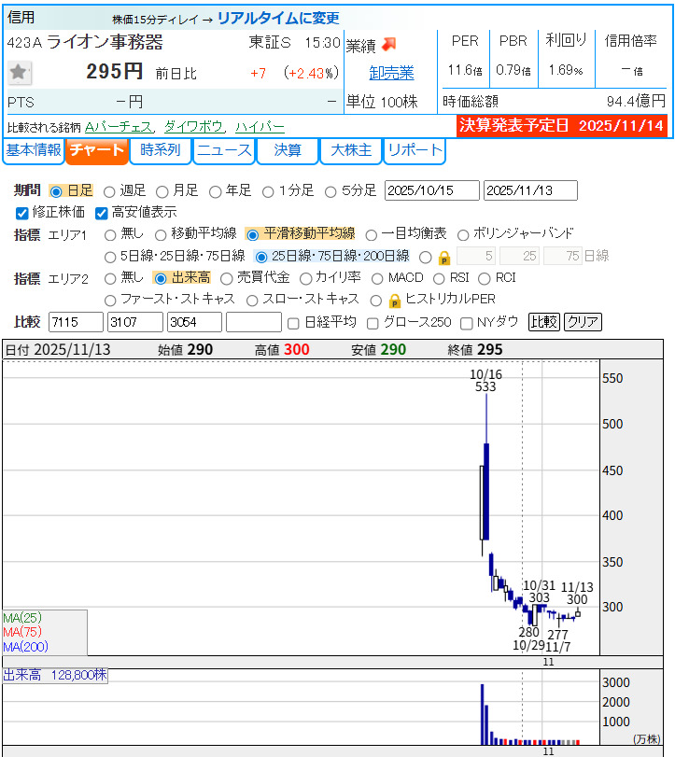Click the リアルタイムに変更 link
The height and width of the screenshot is (757, 675).
click(278, 19)
